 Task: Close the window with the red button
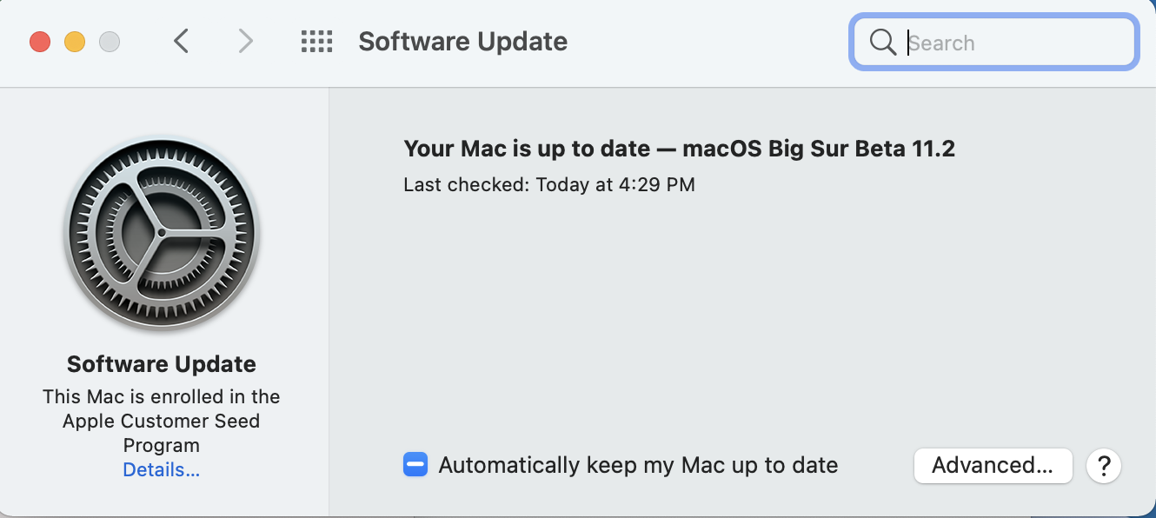tap(40, 41)
